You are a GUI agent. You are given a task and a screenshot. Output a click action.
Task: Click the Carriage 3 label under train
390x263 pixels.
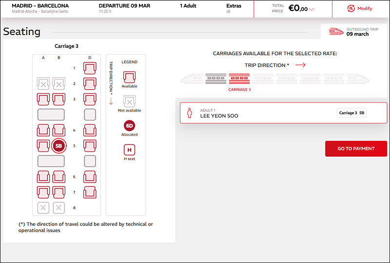pos(239,90)
